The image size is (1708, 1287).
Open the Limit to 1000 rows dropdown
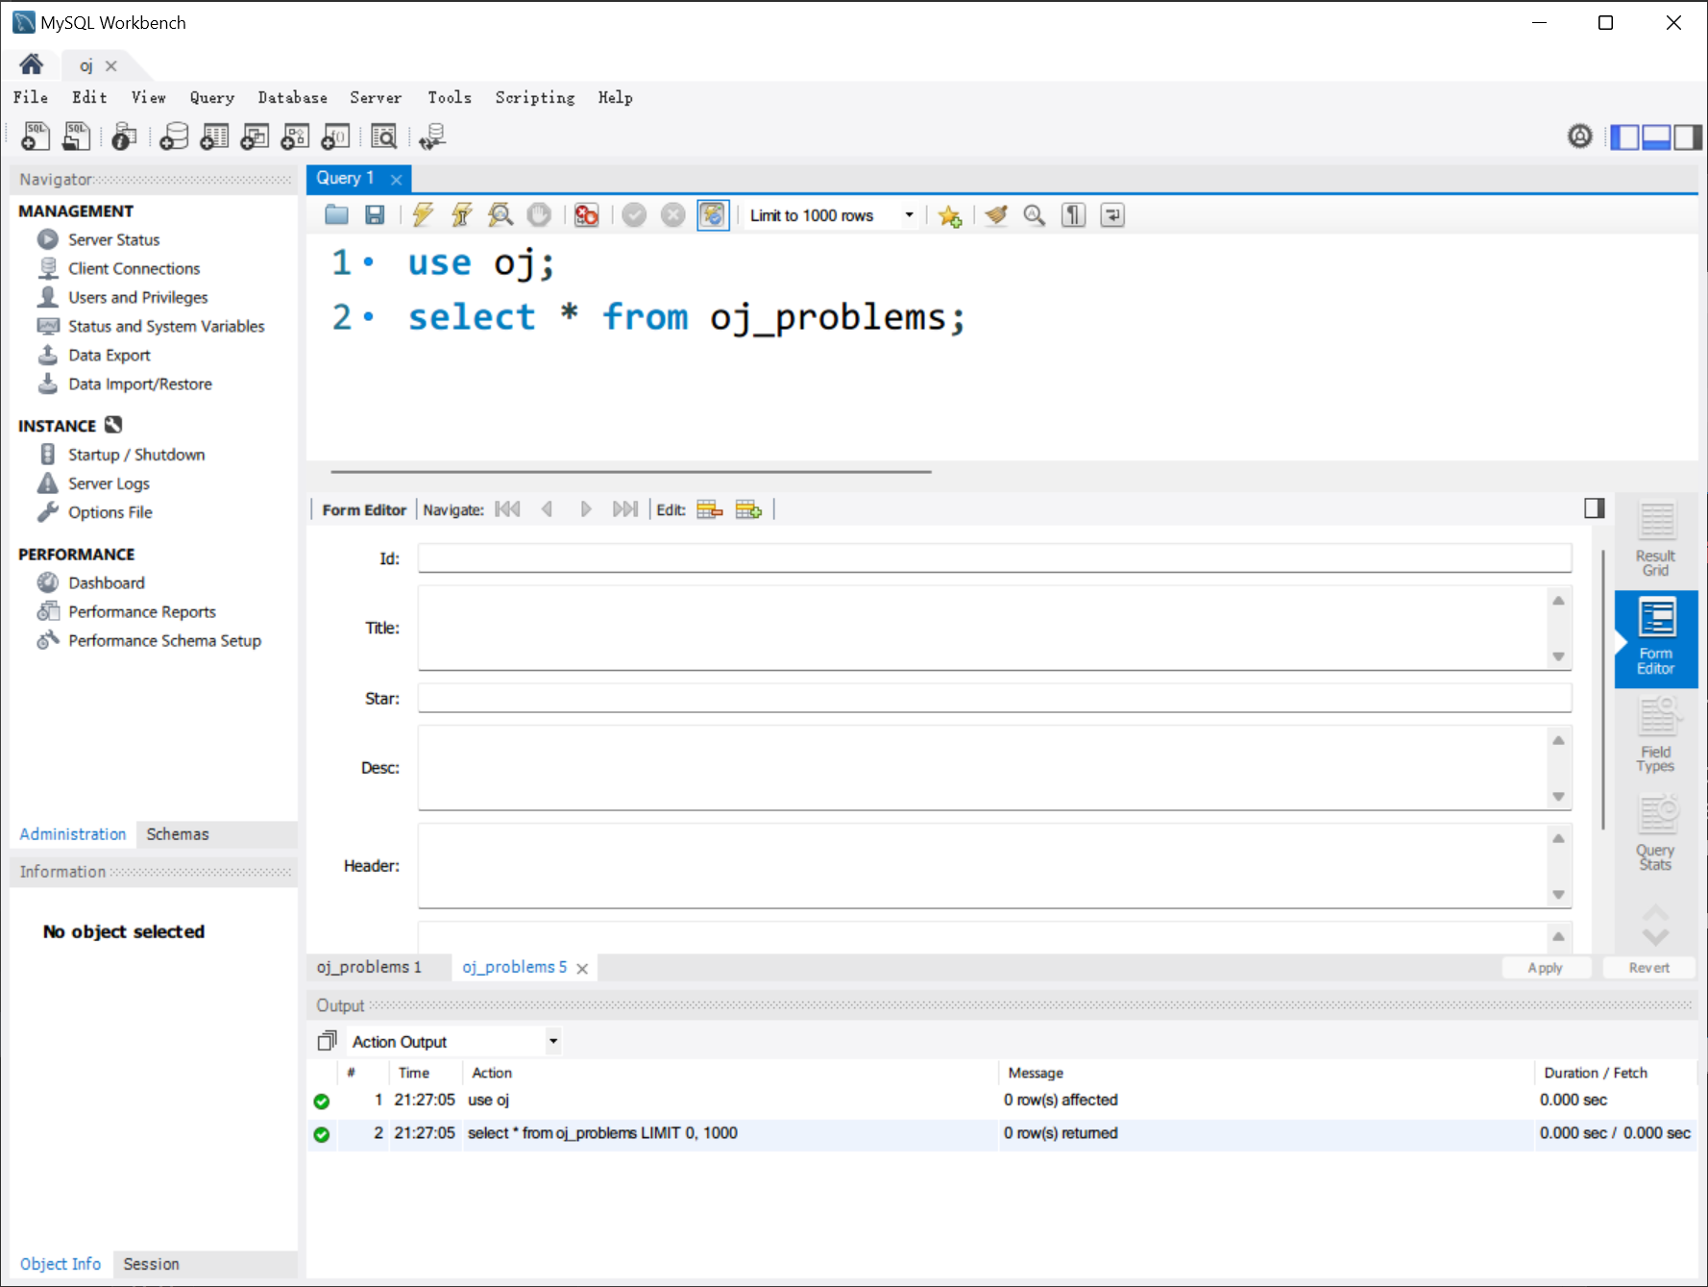click(831, 215)
